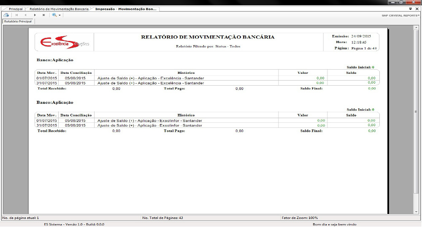This screenshot has width=422, height=227.
Task: Click the Excelência Soluções logo
Action: (x=64, y=42)
